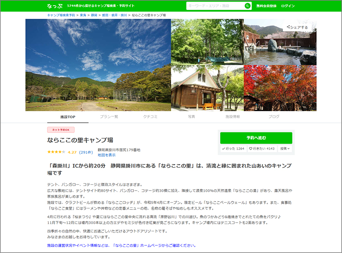
Task: Focus the keyword search input field
Action: click(x=215, y=6)
